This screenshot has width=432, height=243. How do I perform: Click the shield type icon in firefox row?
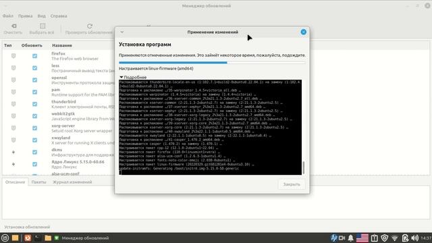[x=13, y=56]
